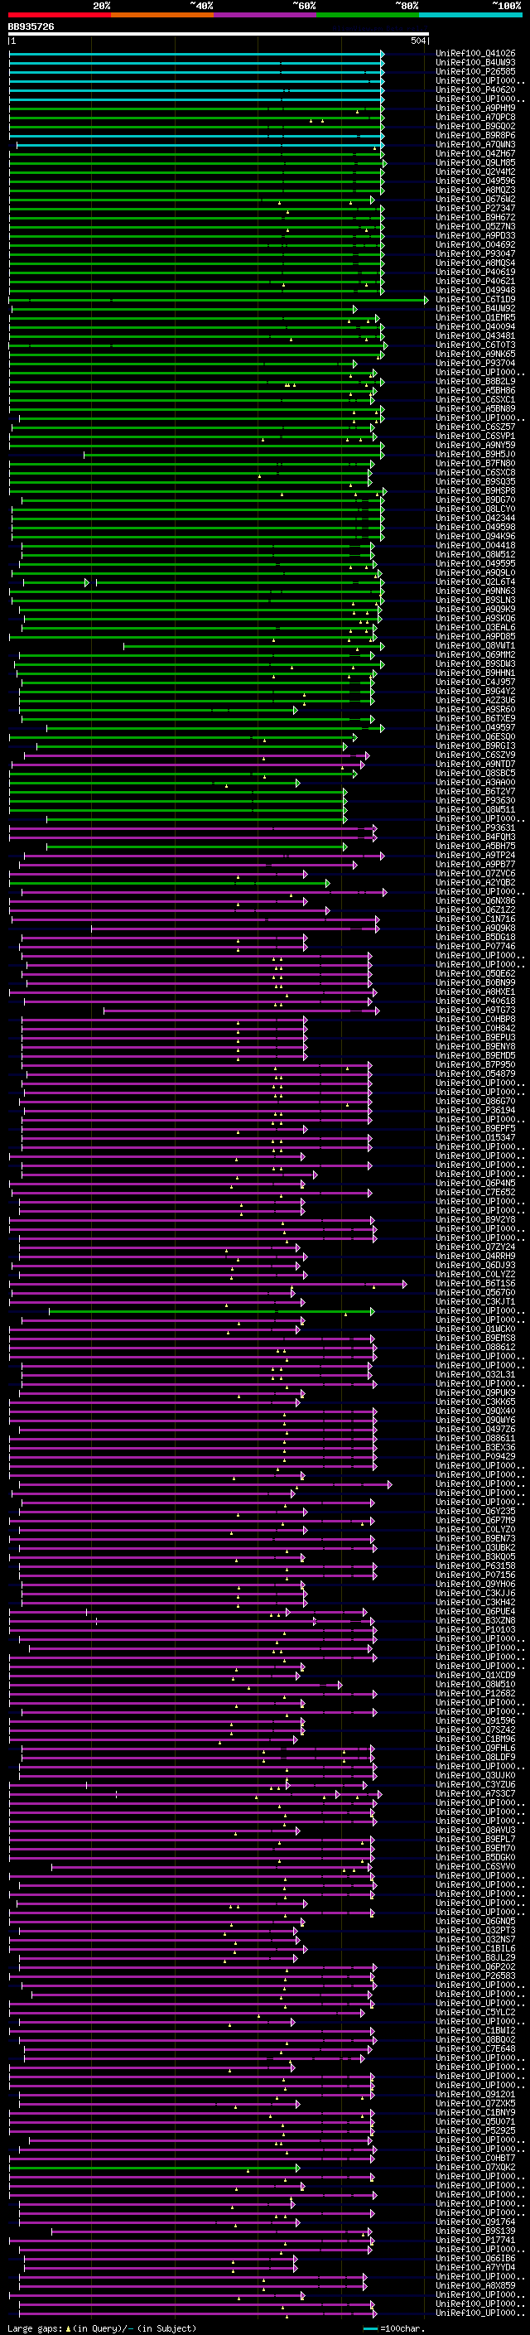The image size is (530, 2335).
Task: Select the UniRef100_B6T1S6 label
Action: 475,1284
